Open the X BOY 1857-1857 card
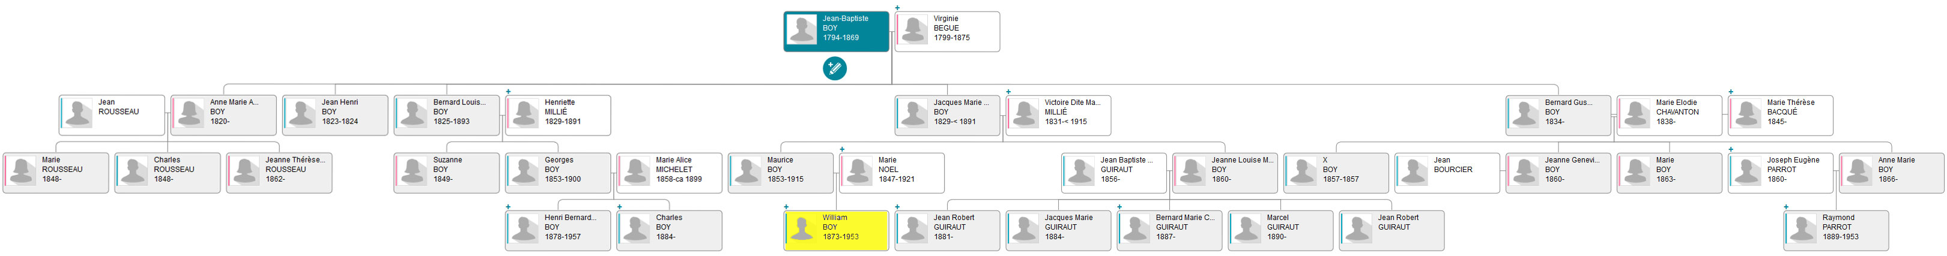Viewport: 1947px width, 256px height. pyautogui.click(x=1336, y=172)
